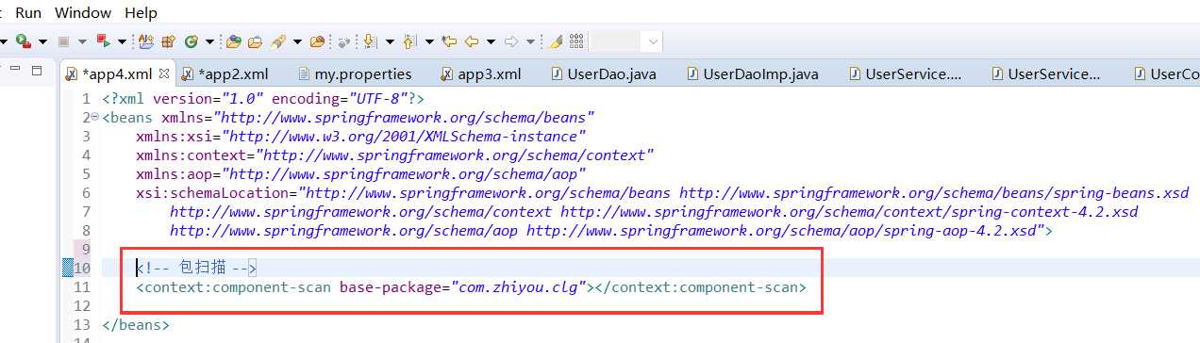Image resolution: width=1200 pixels, height=343 pixels.
Task: Click the spring-context-4.2.xsd URL line
Action: [x=654, y=212]
